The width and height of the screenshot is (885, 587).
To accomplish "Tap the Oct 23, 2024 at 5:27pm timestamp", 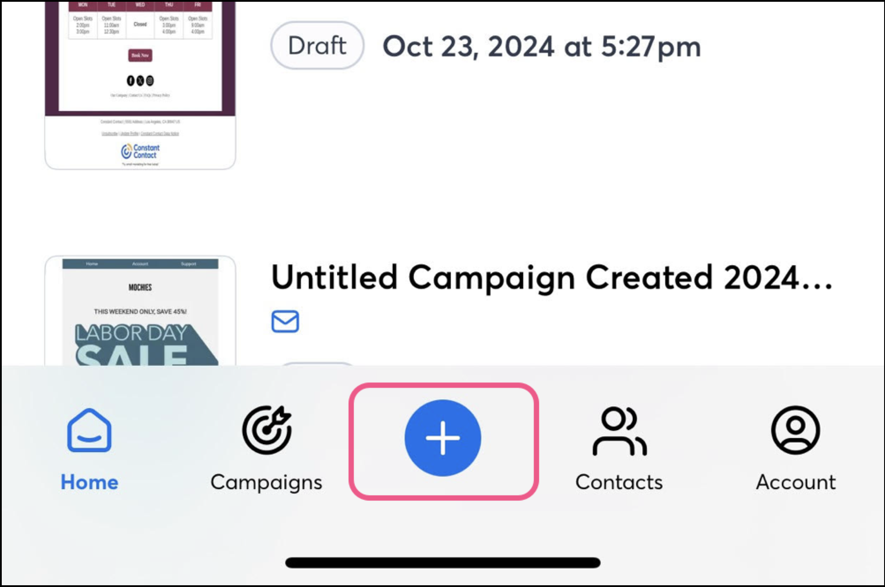I will (x=542, y=46).
